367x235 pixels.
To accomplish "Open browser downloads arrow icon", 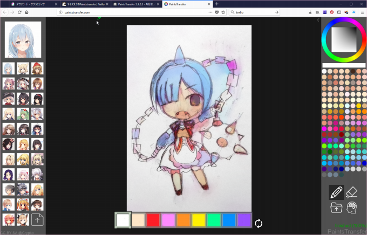I will pyautogui.click(x=310, y=12).
